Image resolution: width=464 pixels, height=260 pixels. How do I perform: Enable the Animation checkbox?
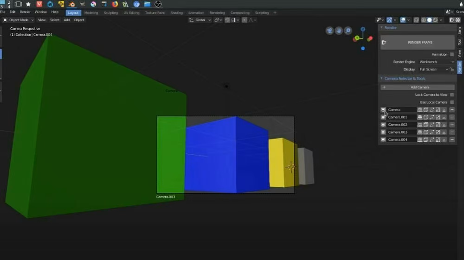point(452,54)
